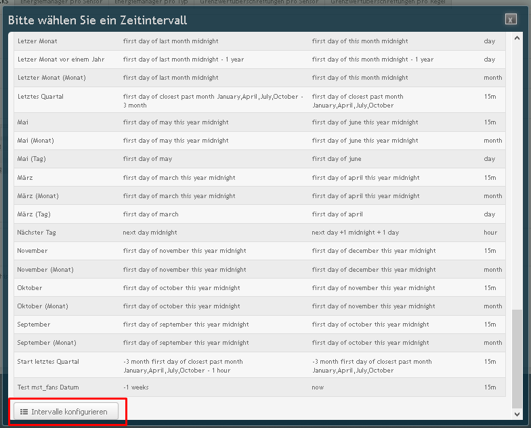Click 'first day of march' start cell
This screenshot has width=531, height=428.
tap(150, 214)
